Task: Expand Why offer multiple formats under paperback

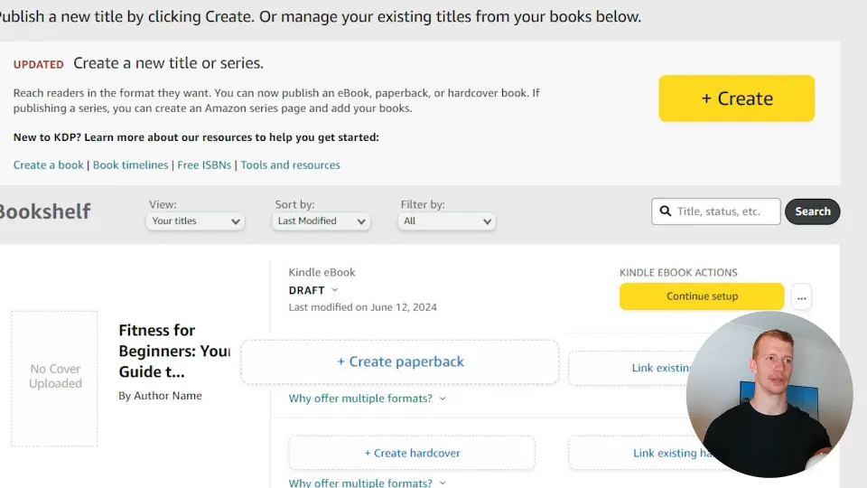Action: [368, 399]
